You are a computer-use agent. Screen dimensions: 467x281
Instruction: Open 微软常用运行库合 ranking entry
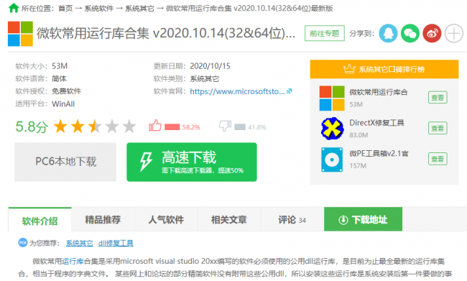pyautogui.click(x=378, y=93)
